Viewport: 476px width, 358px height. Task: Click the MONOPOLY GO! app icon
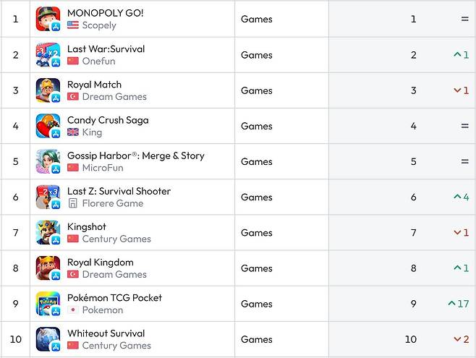click(x=48, y=19)
